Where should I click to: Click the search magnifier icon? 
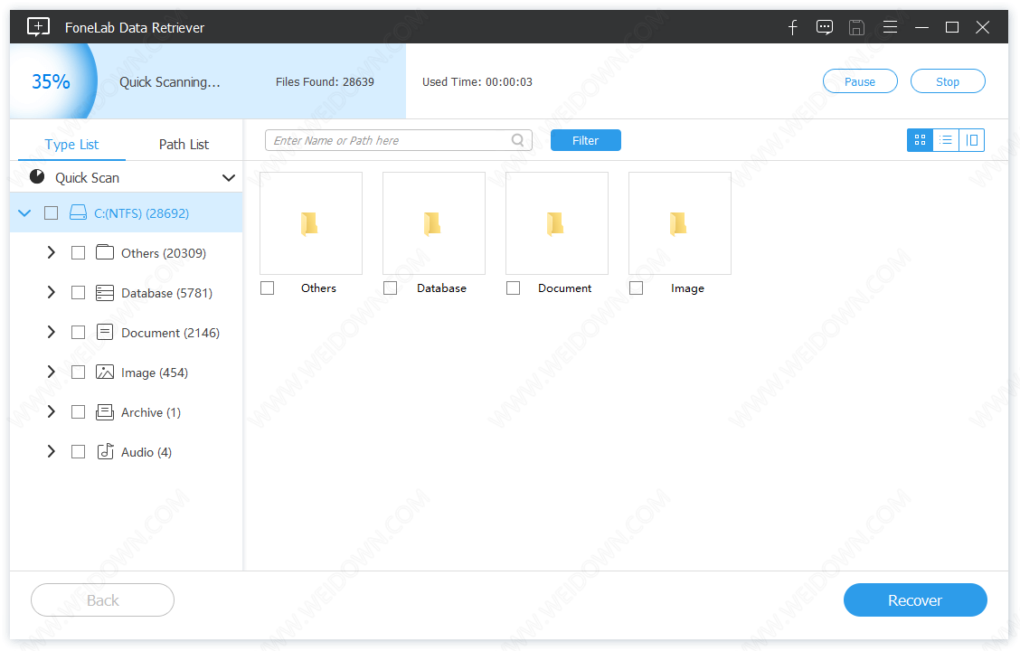click(x=518, y=140)
